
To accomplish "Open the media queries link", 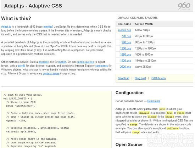I will click(x=85, y=62).
